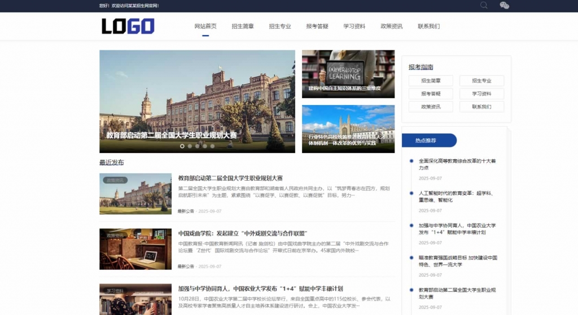Select the first carousel indicator dot
Viewport: 578px width, 315px height.
coord(182,146)
